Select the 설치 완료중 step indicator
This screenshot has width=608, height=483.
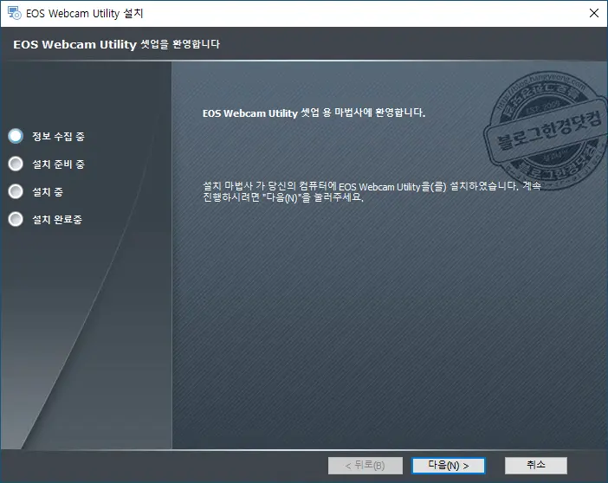coord(16,219)
